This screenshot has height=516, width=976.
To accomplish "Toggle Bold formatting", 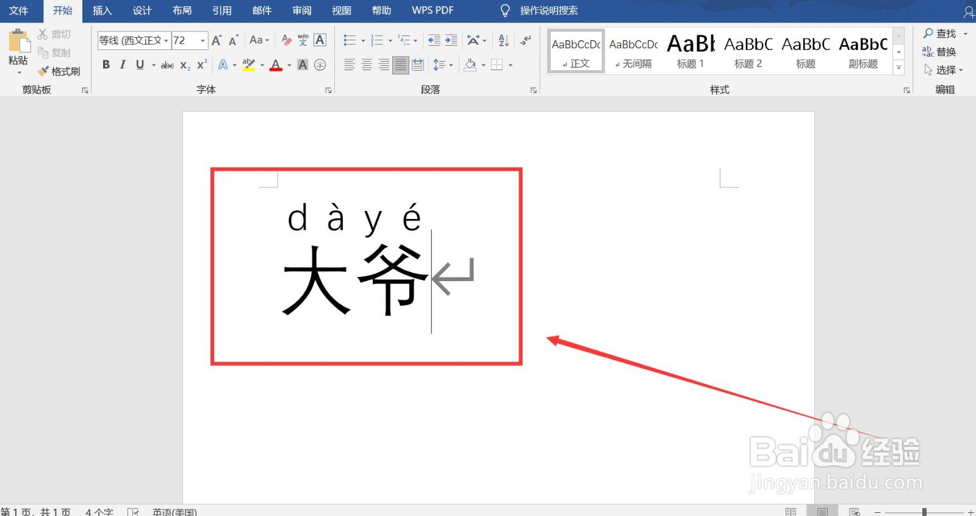I will (x=106, y=65).
